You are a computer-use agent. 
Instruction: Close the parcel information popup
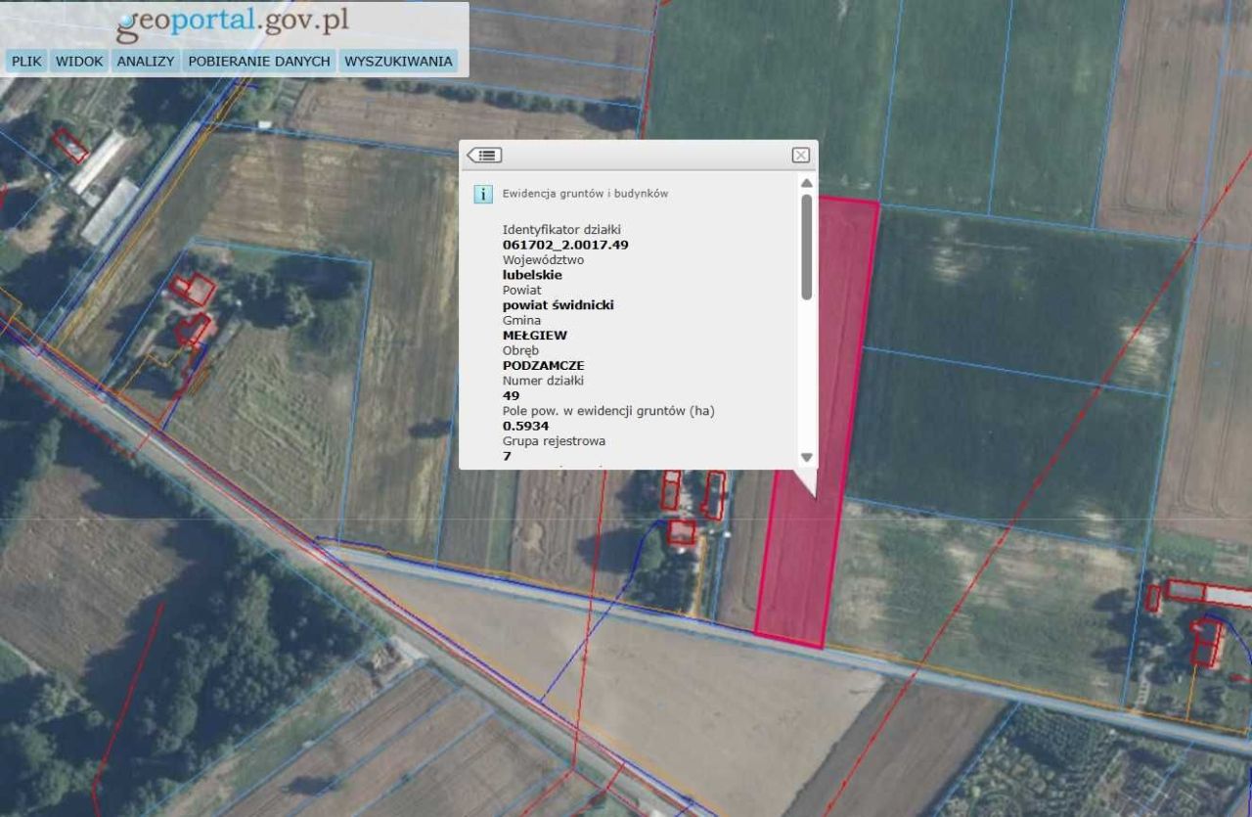[800, 156]
